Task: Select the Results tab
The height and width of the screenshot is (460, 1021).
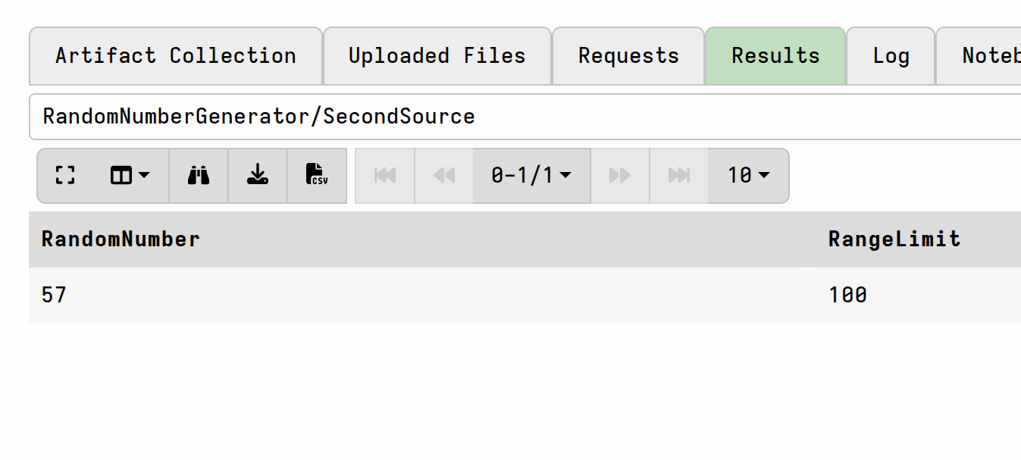Action: pos(775,56)
